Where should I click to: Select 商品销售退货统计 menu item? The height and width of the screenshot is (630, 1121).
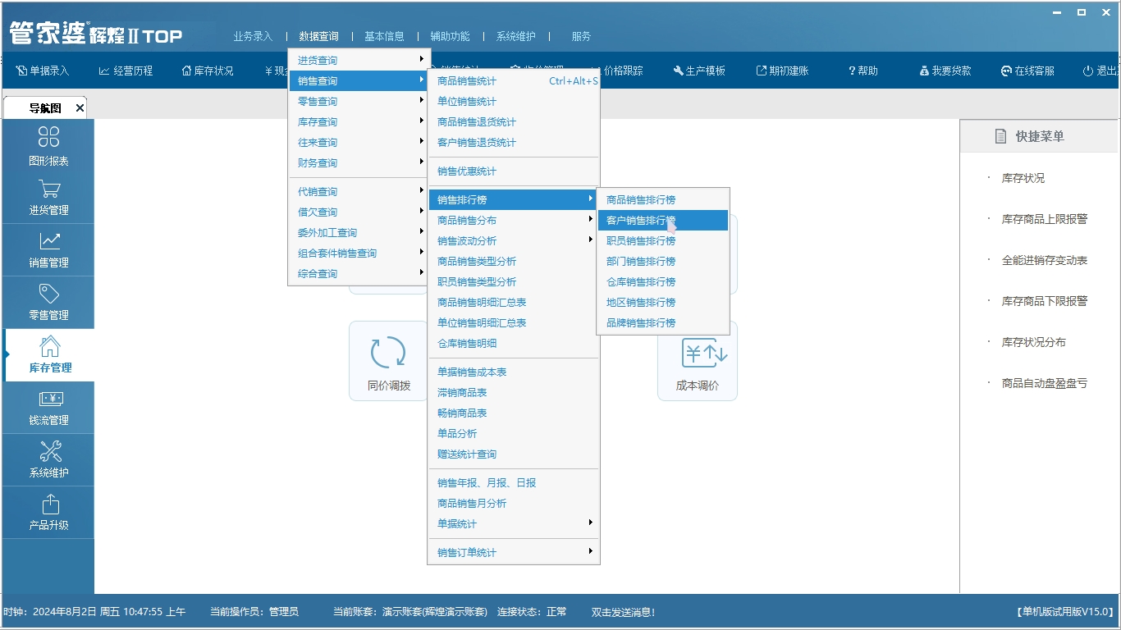[x=514, y=122]
